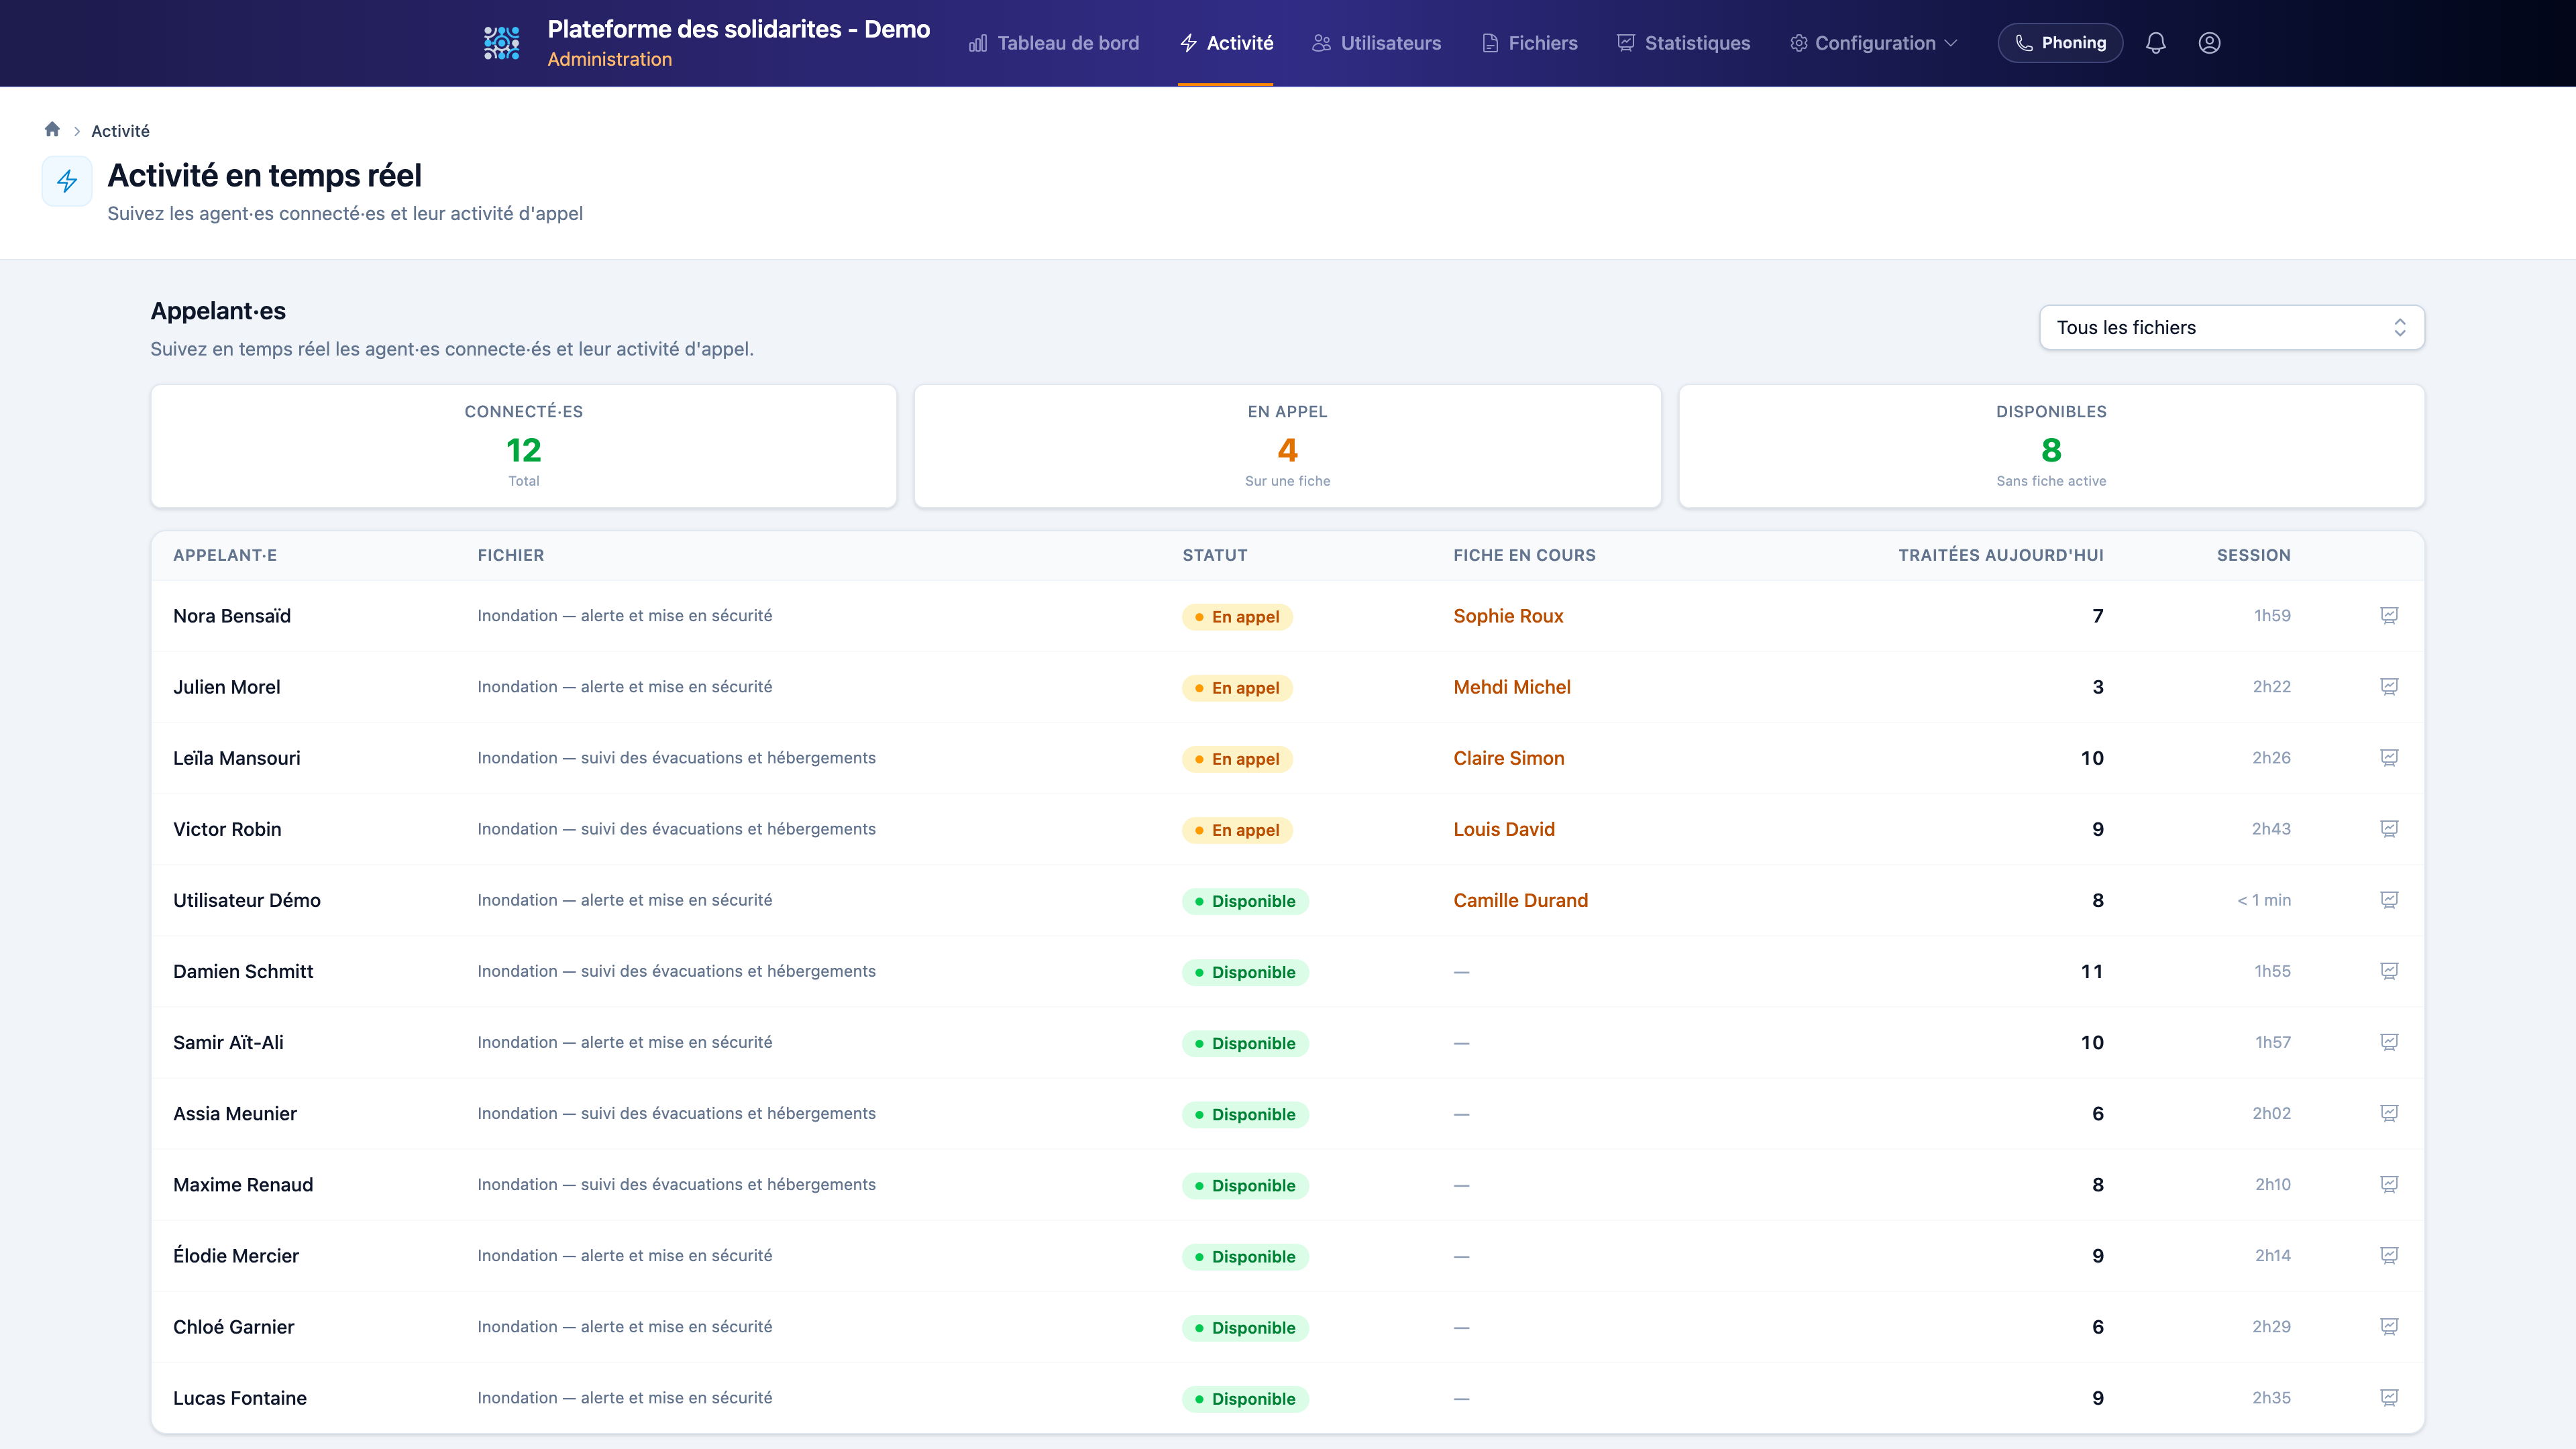Image resolution: width=2576 pixels, height=1449 pixels.
Task: Open stats icon for Lucas Fontaine row
Action: pyautogui.click(x=2389, y=1398)
